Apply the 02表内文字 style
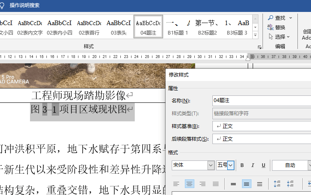 pyautogui.click(x=30, y=27)
